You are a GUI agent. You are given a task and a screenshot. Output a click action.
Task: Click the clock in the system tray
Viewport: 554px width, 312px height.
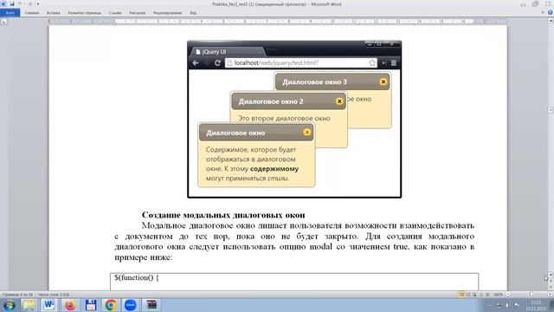click(536, 305)
